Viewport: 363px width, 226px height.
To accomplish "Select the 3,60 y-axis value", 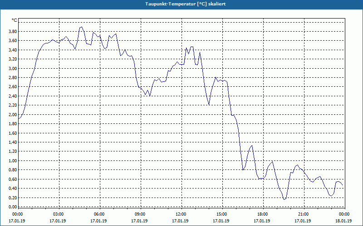I will coord(13,41).
